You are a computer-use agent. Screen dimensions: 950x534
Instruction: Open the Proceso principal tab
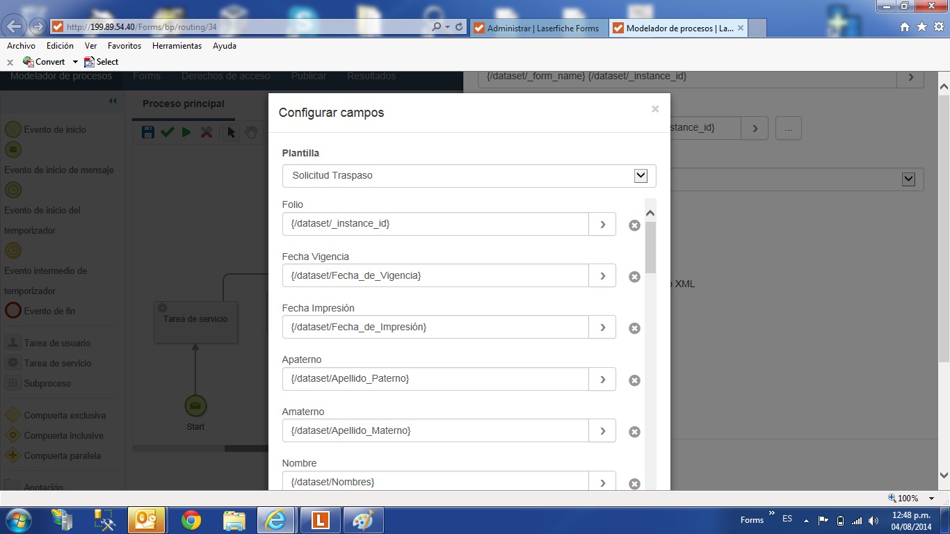click(184, 104)
